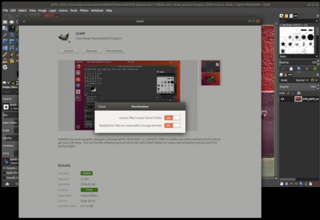Open the Colors menu
Screen dimensions: 320x220
click(x=63, y=11)
